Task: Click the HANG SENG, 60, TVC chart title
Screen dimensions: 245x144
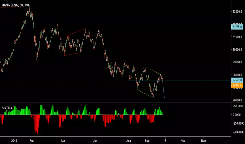Action: point(16,5)
